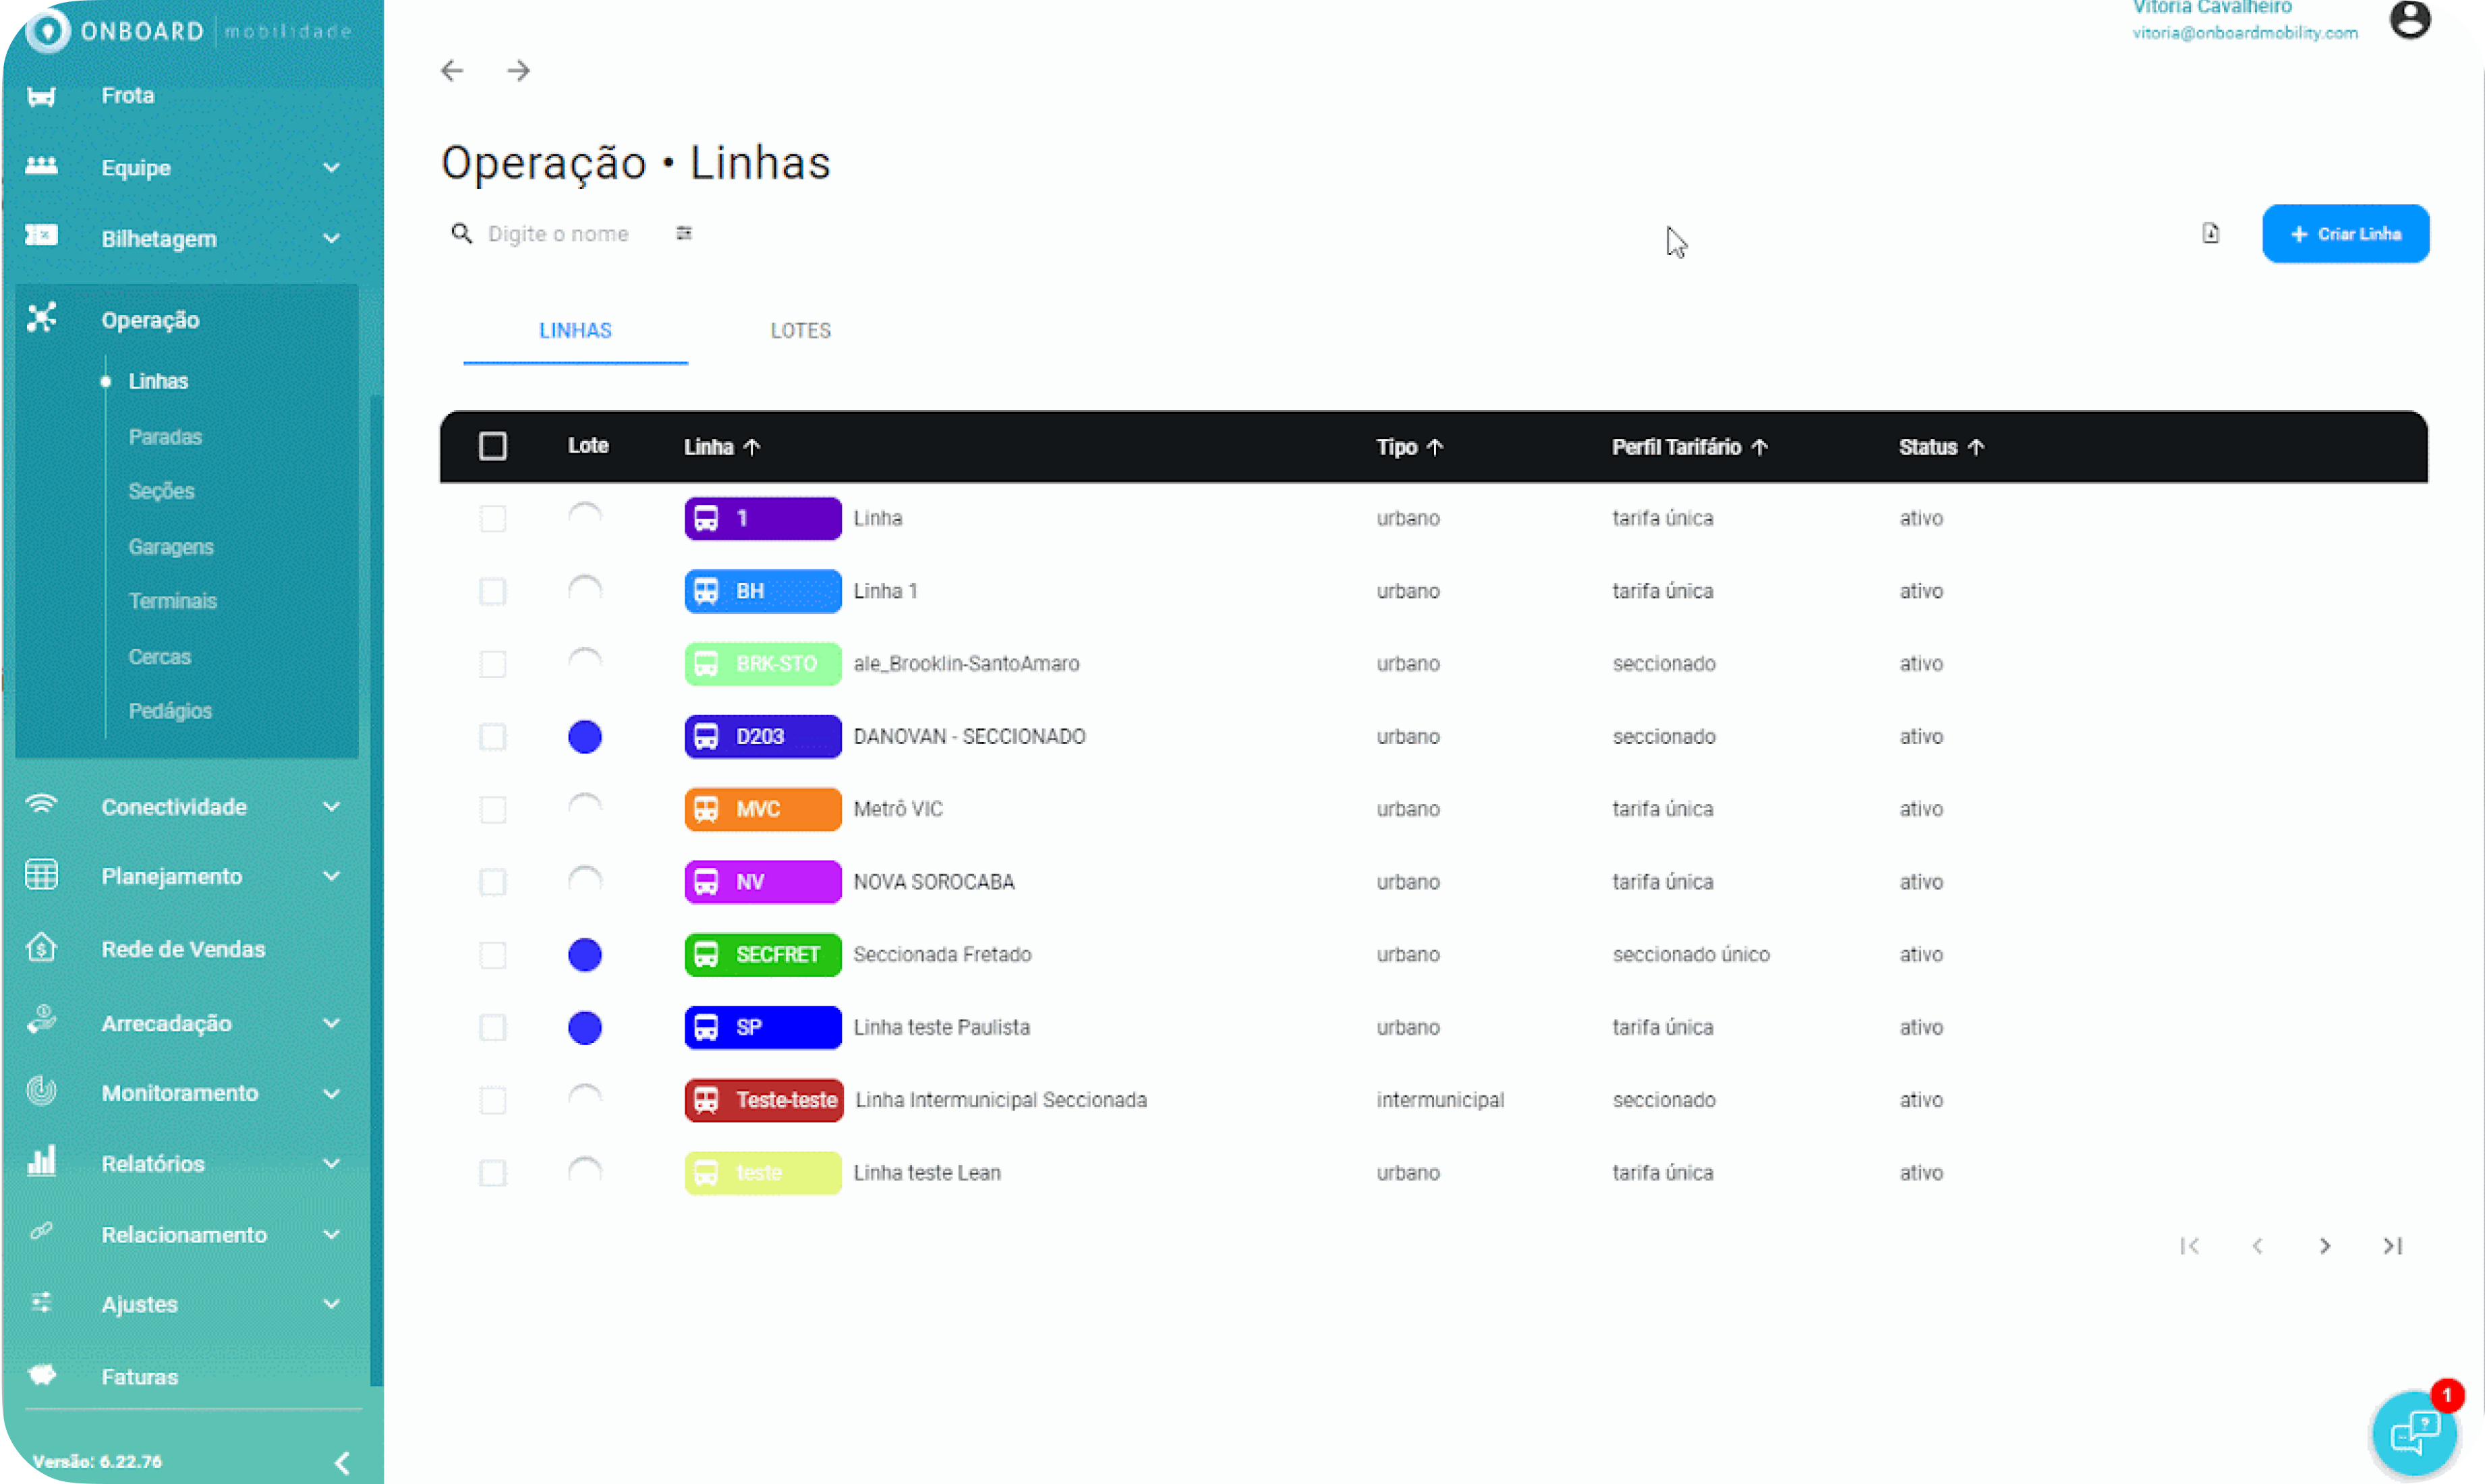
Task: Expand the Relacionamento menu chevron
Action: coord(331,1235)
